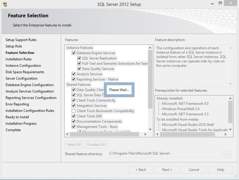Maximize the SQL Server Setup window
239x180 pixels.
(x=220, y=3)
